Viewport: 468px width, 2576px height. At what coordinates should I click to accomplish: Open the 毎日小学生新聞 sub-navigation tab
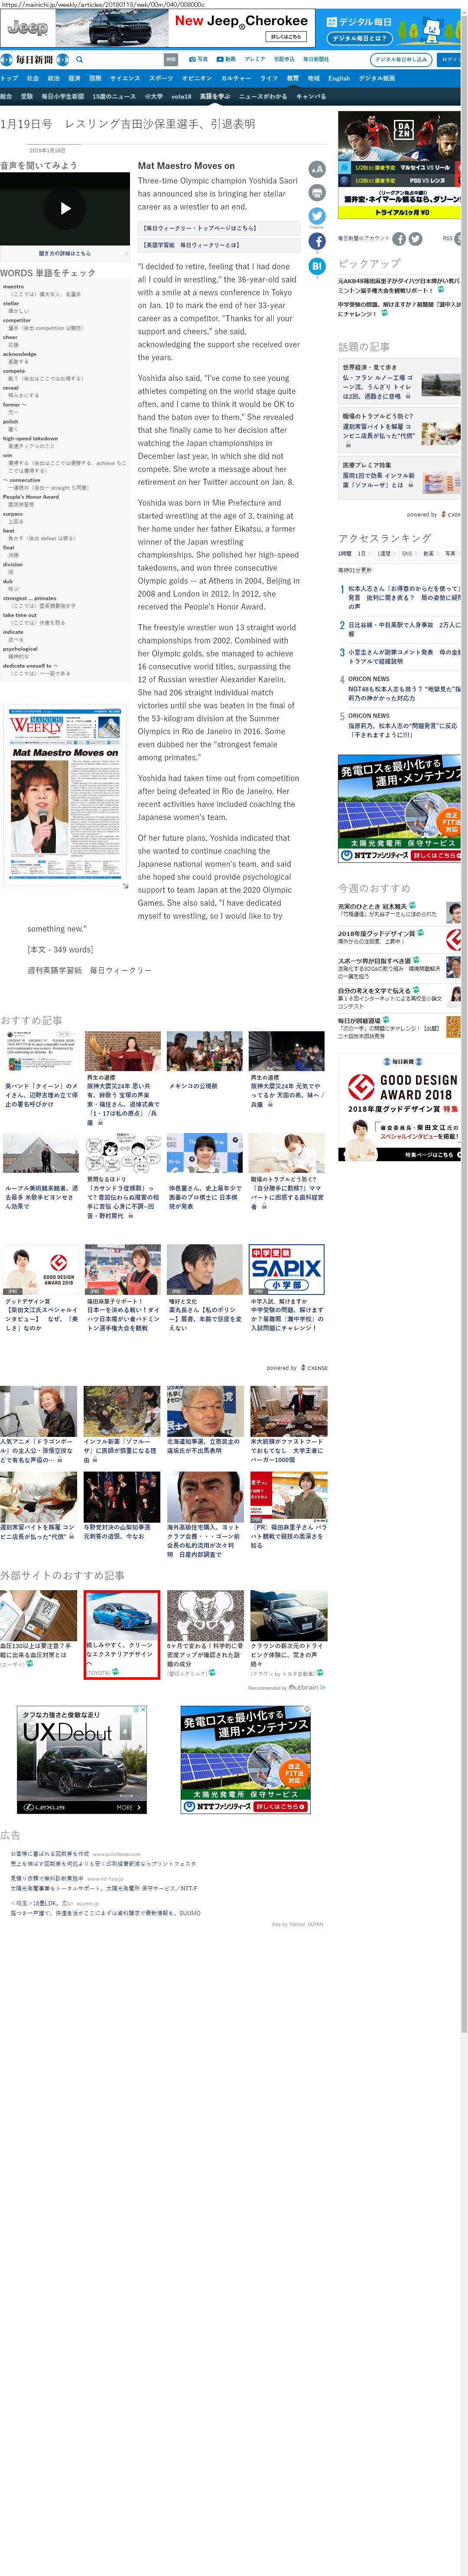click(x=63, y=97)
